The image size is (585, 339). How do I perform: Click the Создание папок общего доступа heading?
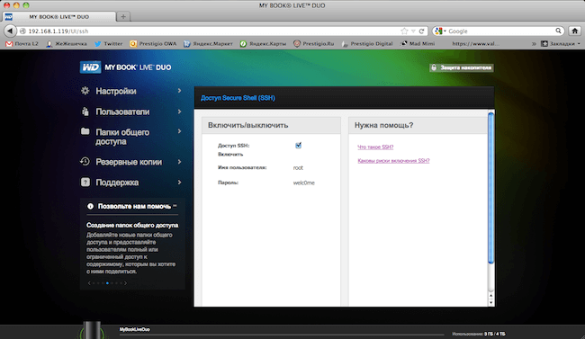pyautogui.click(x=132, y=226)
